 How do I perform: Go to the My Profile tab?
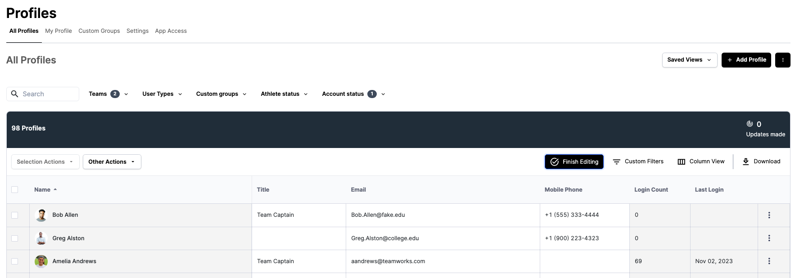(x=59, y=31)
